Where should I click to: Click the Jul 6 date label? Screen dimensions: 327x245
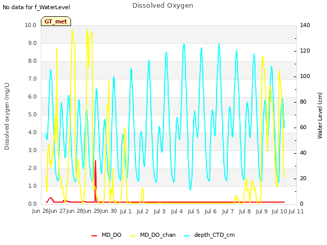pos(211,211)
